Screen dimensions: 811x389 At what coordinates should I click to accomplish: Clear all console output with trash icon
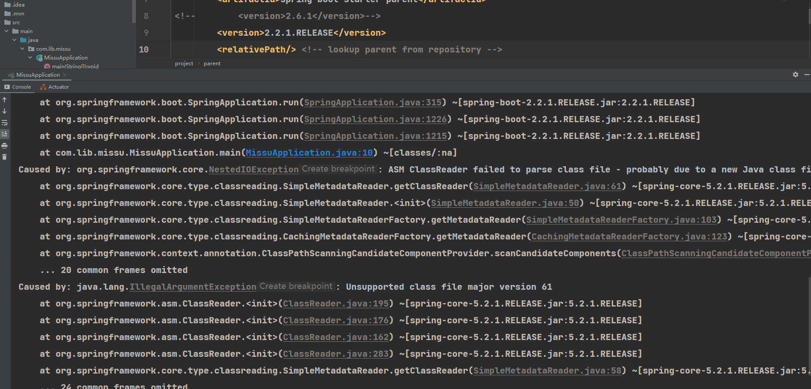tap(4, 157)
